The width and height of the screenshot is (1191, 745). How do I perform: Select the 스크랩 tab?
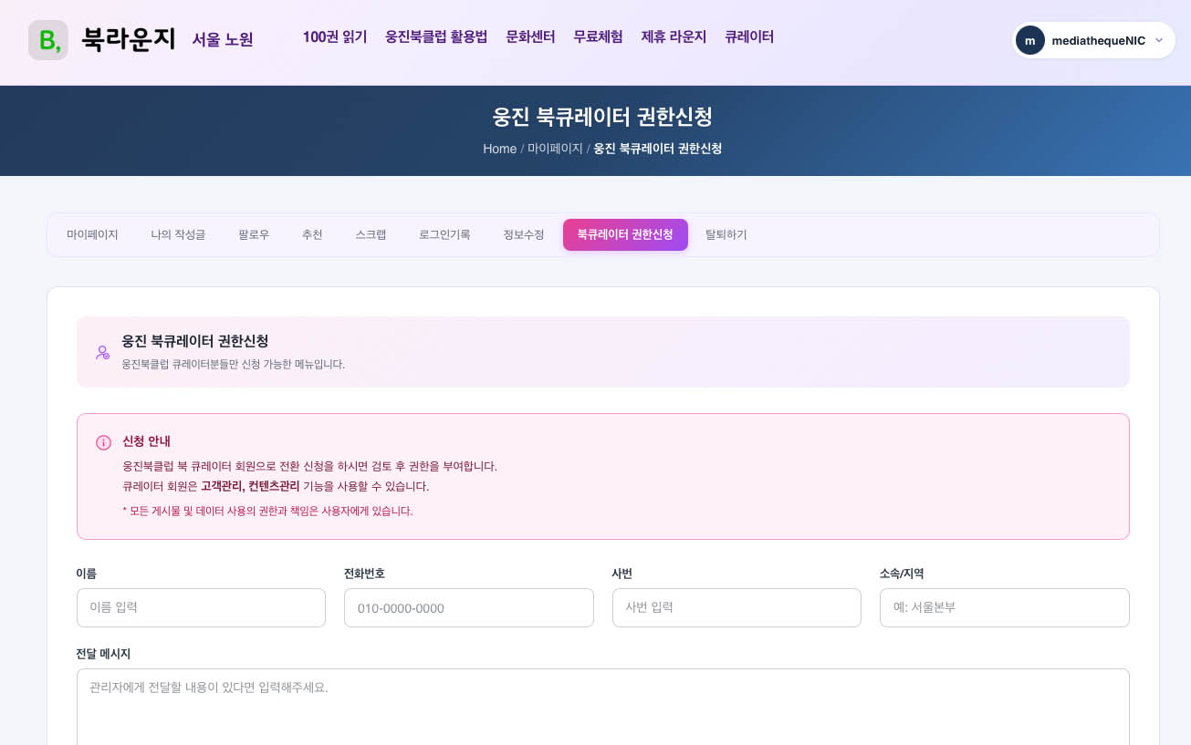point(371,234)
